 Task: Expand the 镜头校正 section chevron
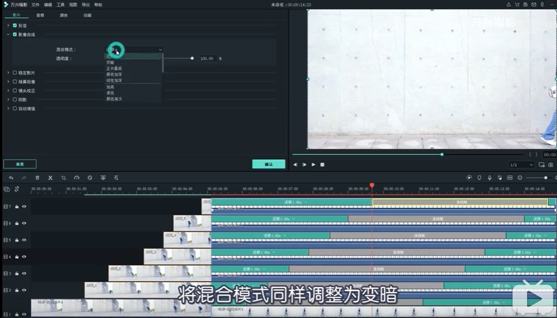(8, 90)
